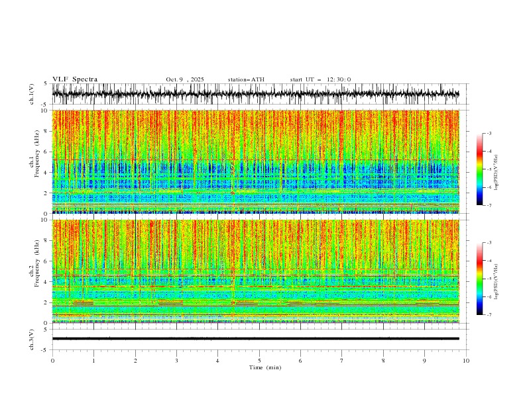
Task: Click the "6" tick on ch.1 frequency axis
Action: (x=47, y=152)
